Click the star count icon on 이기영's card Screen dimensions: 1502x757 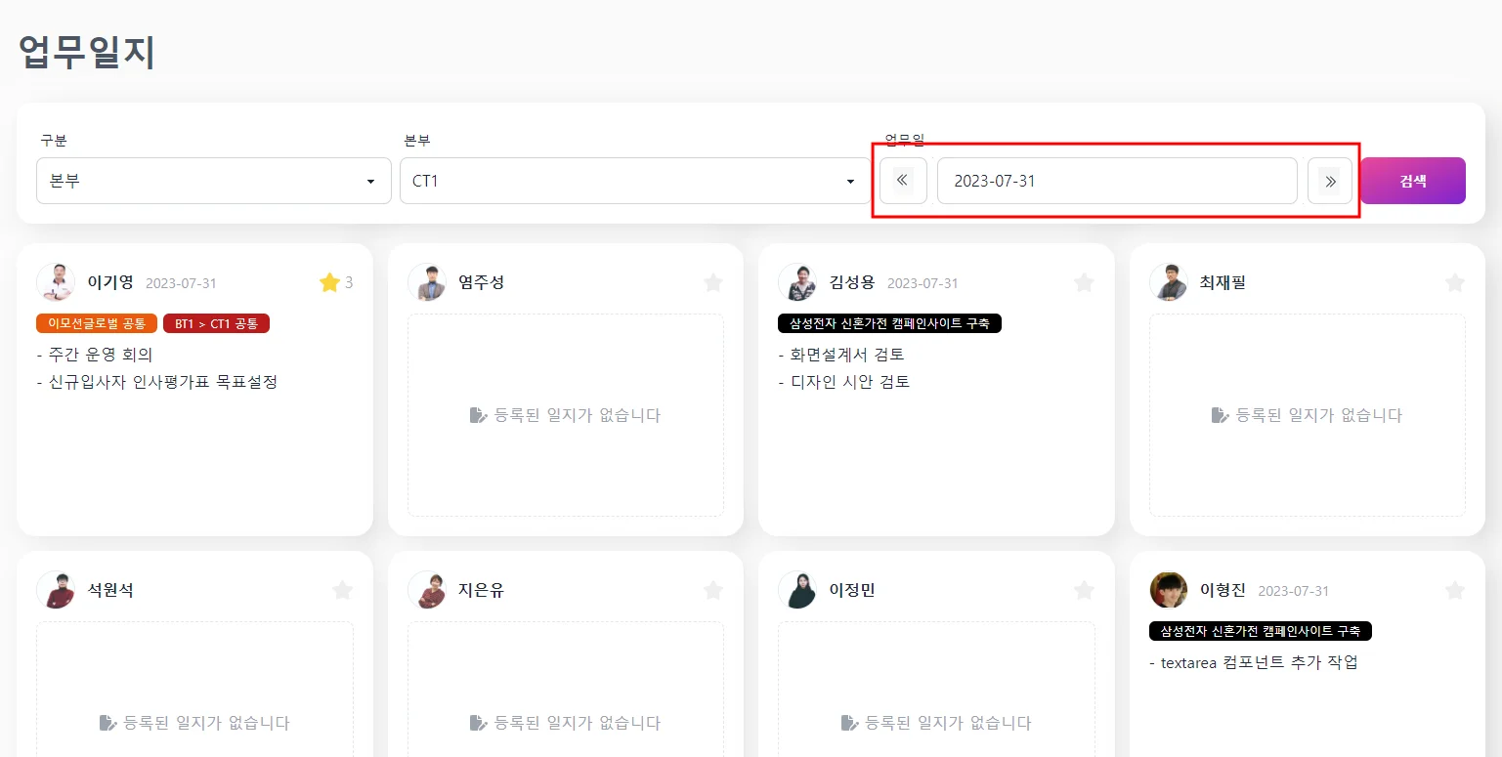click(327, 282)
